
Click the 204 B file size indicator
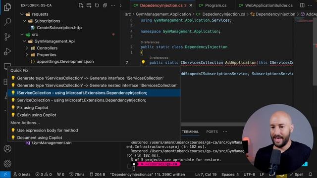[97, 175]
